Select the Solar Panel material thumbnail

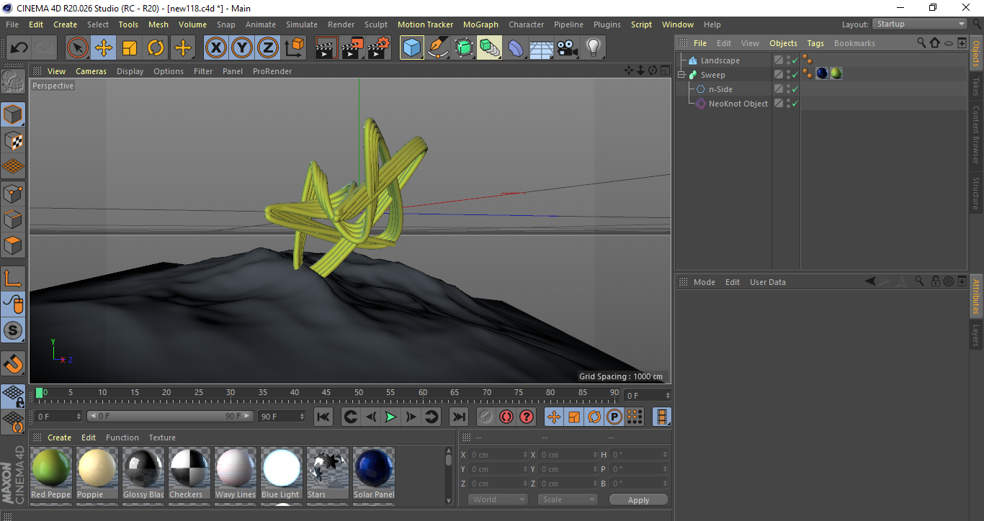374,473
